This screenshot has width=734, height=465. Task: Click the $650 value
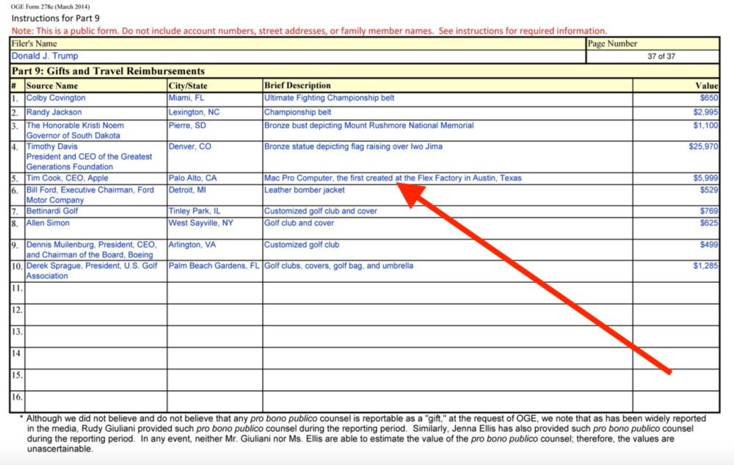pyautogui.click(x=709, y=98)
